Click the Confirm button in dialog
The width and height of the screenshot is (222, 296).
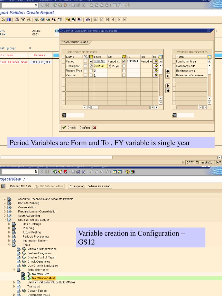point(85,127)
